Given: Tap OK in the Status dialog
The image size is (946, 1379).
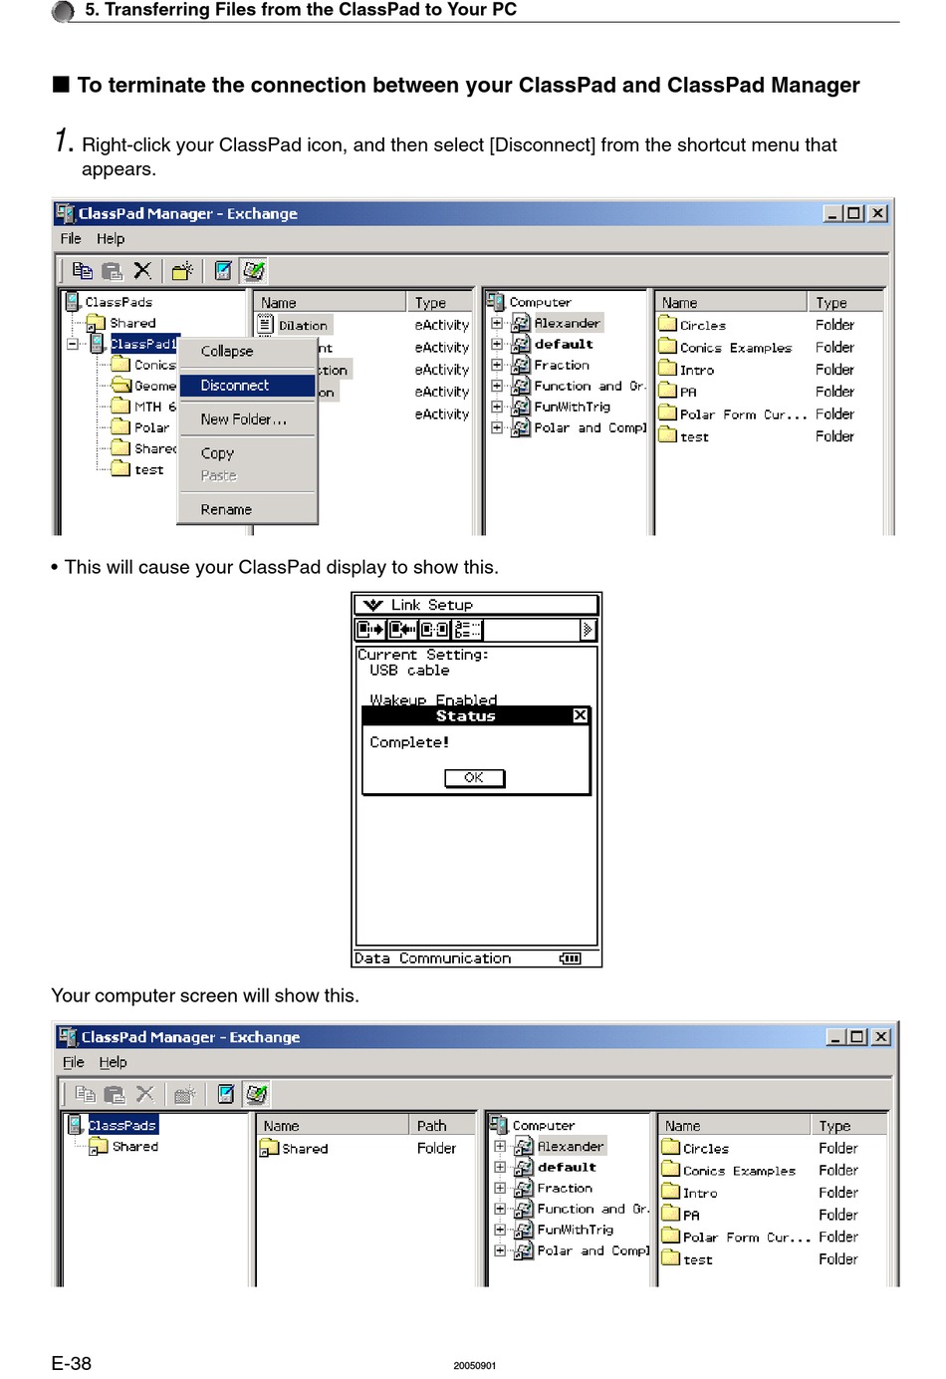Looking at the screenshot, I should (474, 778).
